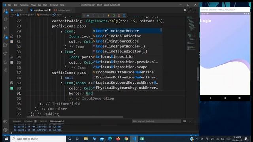Image resolution: width=253 pixels, height=142 pixels.
Task: Open File Explorer from the taskbar
Action: (x=86, y=138)
